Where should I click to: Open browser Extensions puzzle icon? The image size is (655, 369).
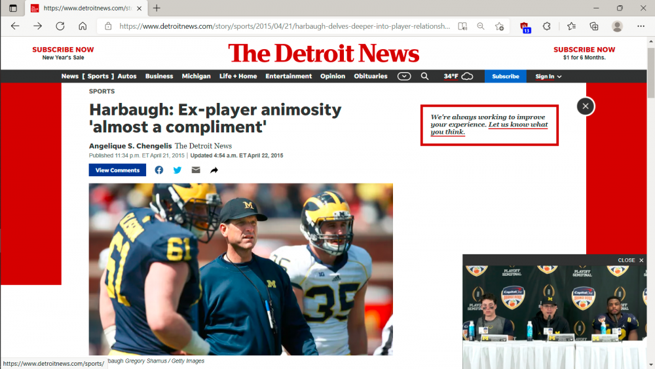[547, 26]
